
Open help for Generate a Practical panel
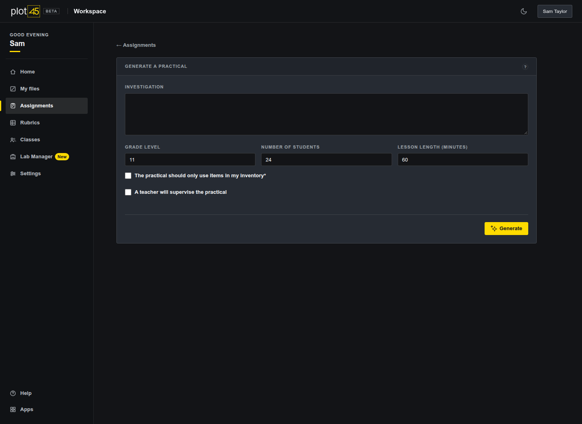tap(525, 67)
